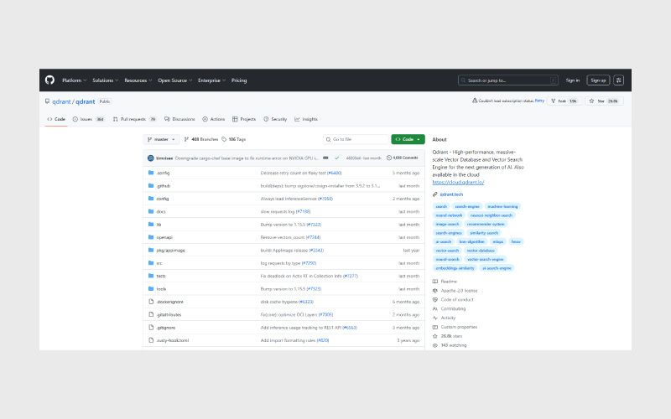Expand the Platform menu in header
The image size is (671, 419).
74,80
